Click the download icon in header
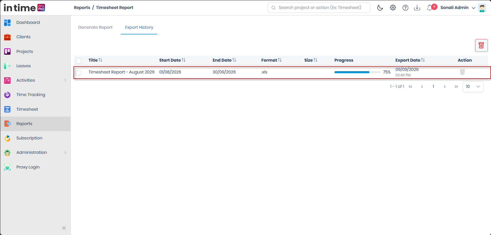The image size is (491, 235). point(417,8)
